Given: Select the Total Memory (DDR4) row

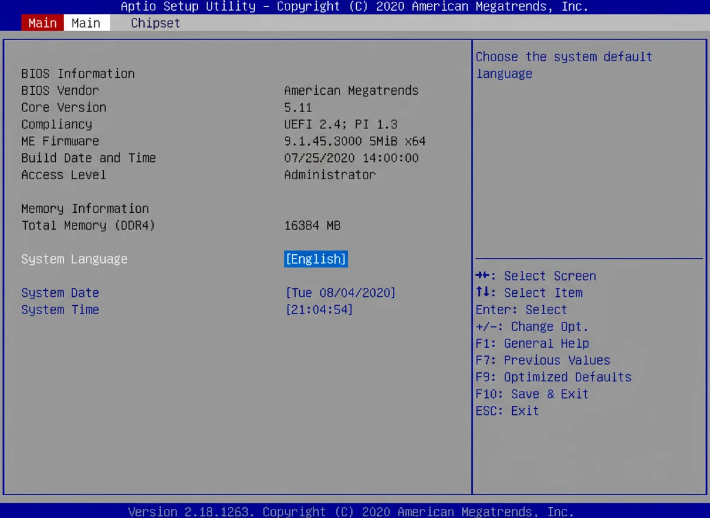Looking at the screenshot, I should pos(88,225).
